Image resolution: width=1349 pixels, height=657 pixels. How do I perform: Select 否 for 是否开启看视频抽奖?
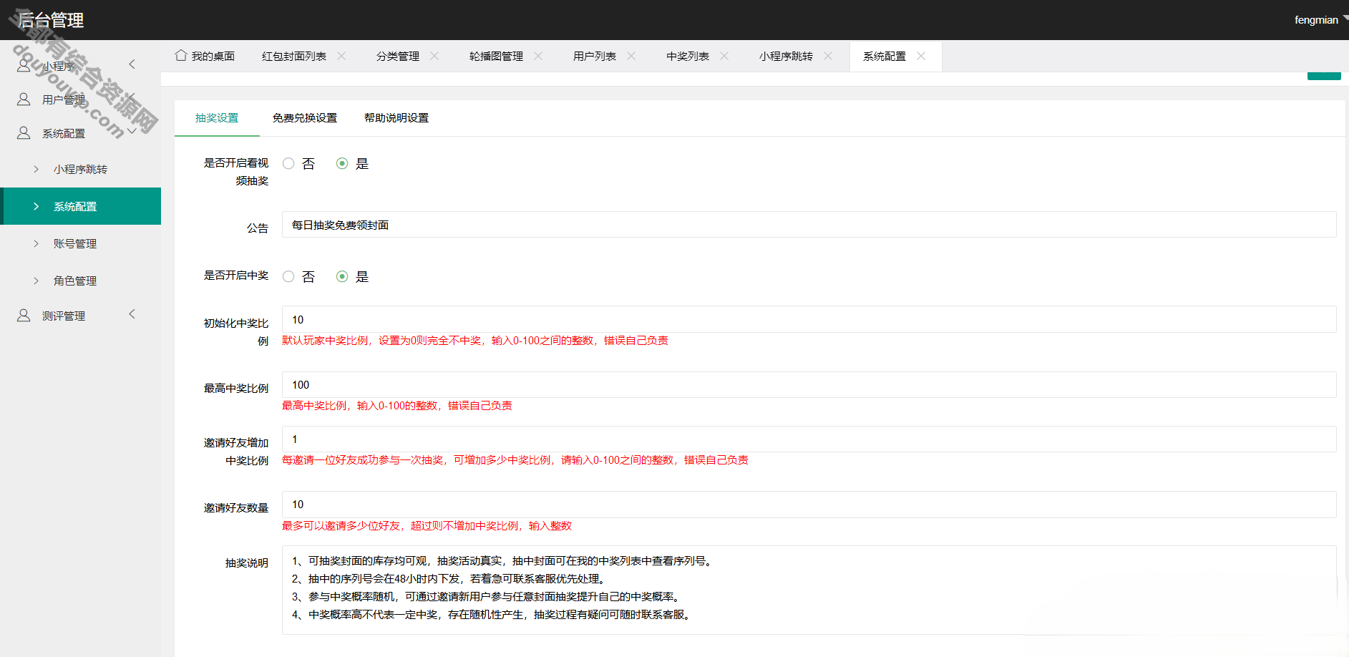pos(288,163)
